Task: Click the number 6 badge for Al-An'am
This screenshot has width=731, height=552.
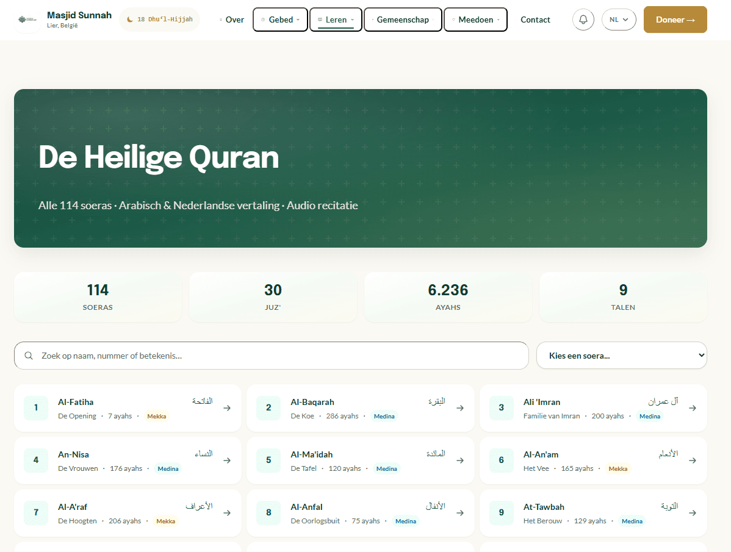Action: pyautogui.click(x=501, y=460)
